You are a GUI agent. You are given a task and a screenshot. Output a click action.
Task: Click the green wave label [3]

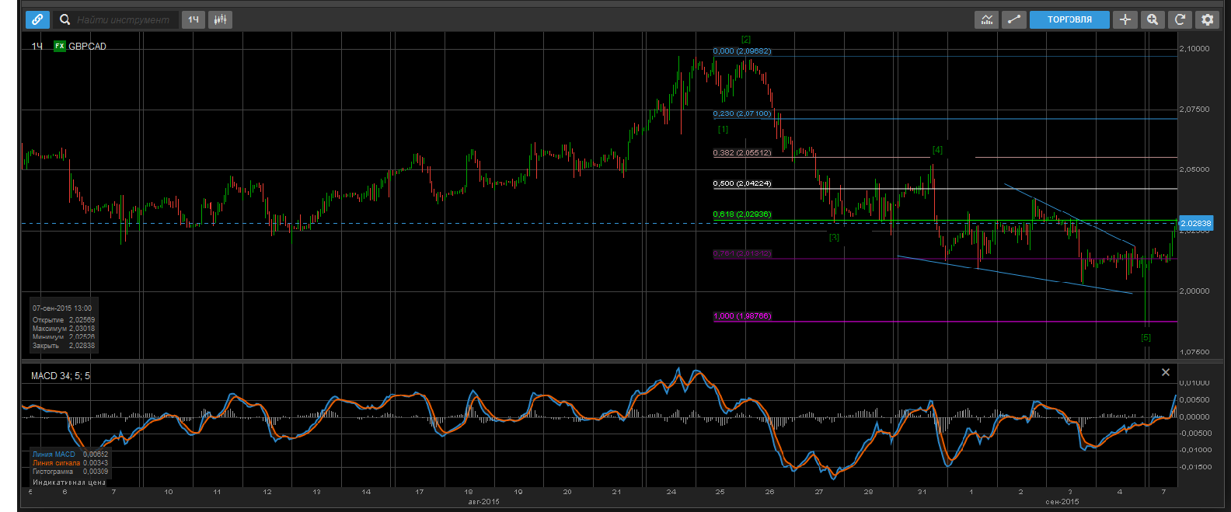click(834, 237)
